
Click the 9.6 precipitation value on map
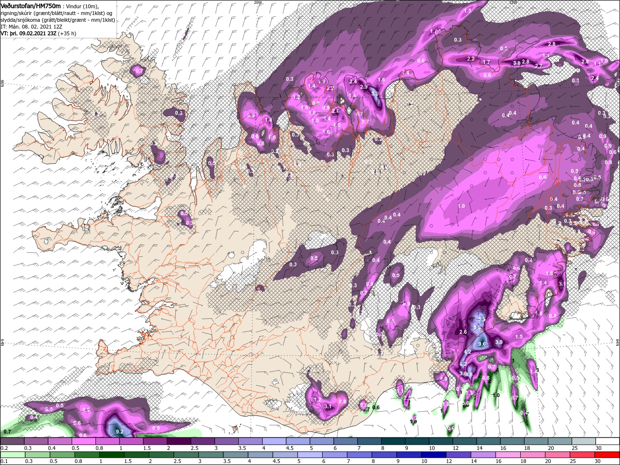[x=482, y=344]
